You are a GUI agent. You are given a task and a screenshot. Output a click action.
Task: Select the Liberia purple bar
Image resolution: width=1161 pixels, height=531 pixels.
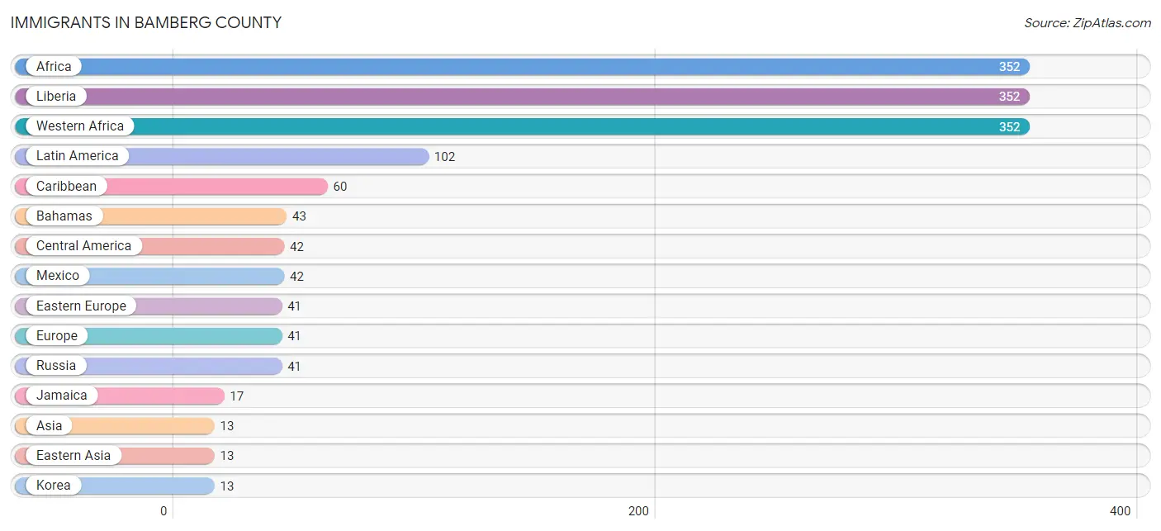click(x=522, y=97)
